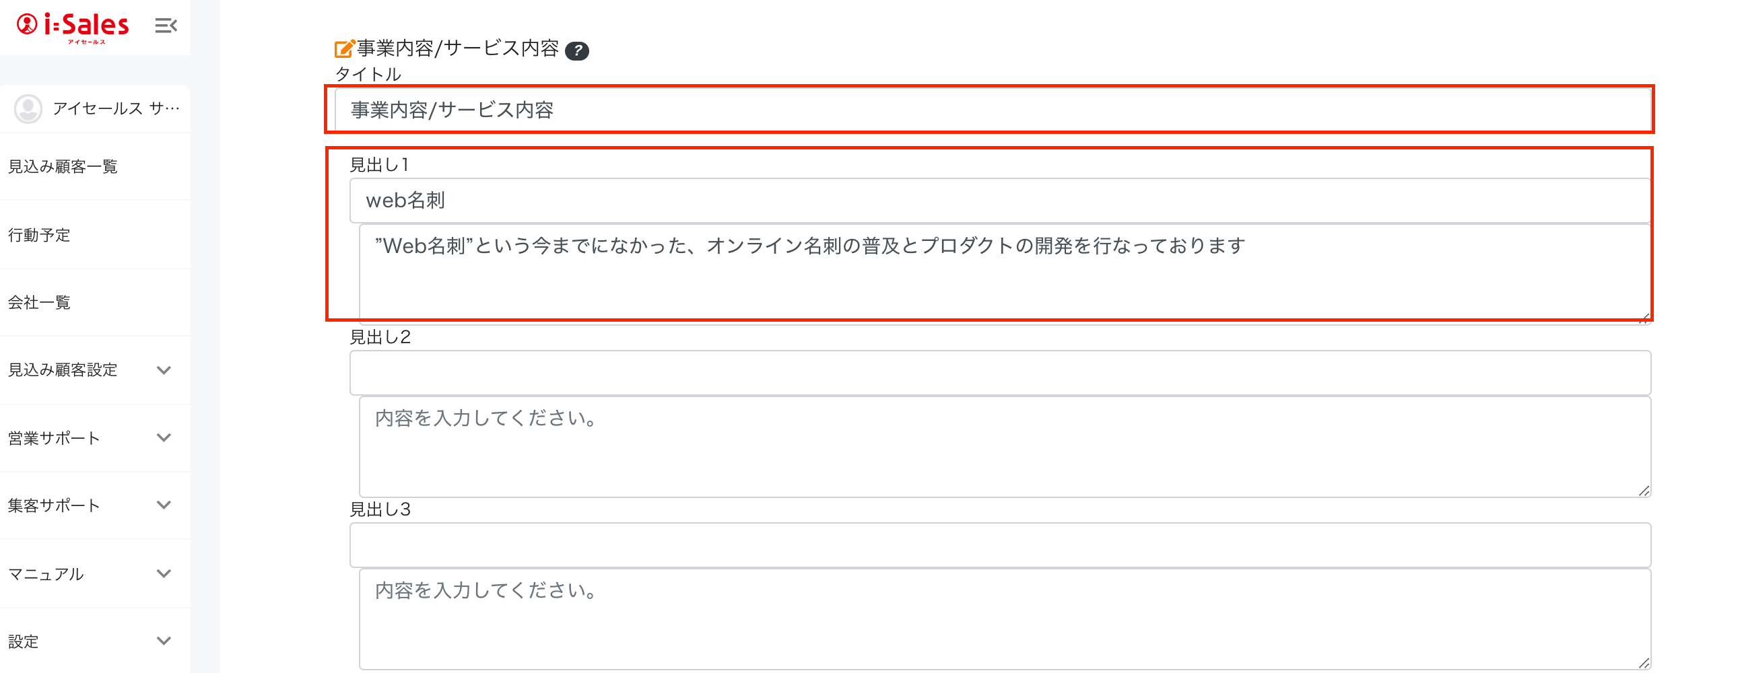Viewport: 1740px width, 673px height.
Task: Open 見込み顧客一覧 in the sidebar
Action: coord(63,167)
